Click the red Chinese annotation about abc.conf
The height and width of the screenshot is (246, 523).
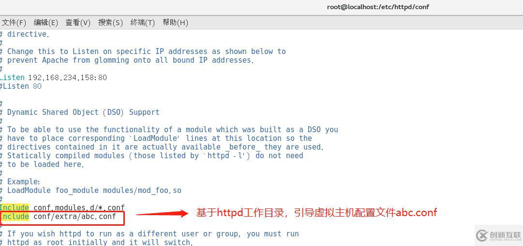[x=316, y=212]
